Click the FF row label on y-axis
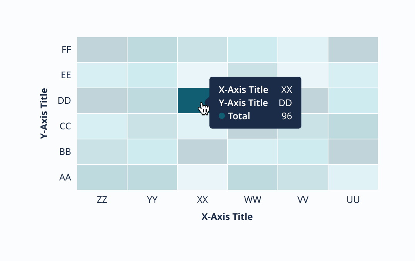Image resolution: width=415 pixels, height=261 pixels. (66, 50)
